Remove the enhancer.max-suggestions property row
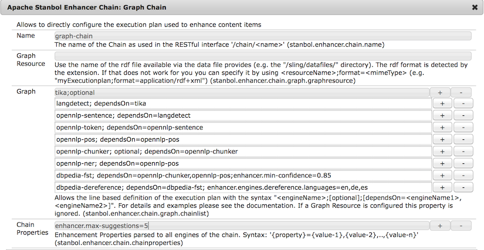484x250 pixels. tap(462, 225)
